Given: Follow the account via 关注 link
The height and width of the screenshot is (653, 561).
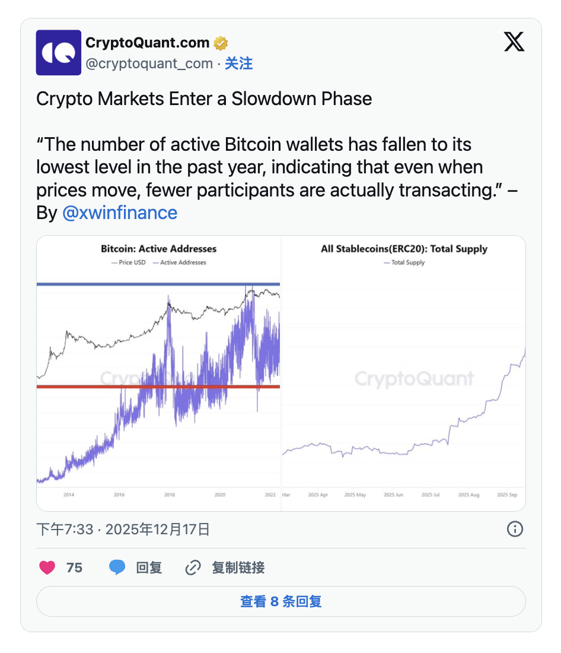Looking at the screenshot, I should click(x=238, y=64).
